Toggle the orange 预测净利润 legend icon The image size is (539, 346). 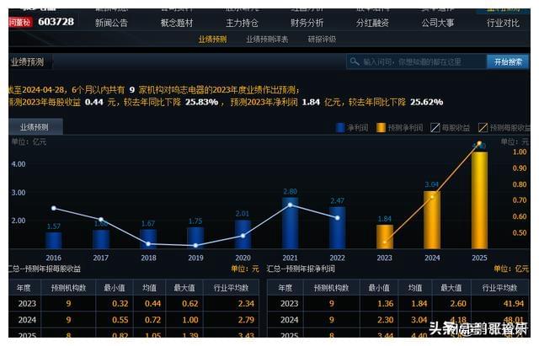[x=382, y=128]
